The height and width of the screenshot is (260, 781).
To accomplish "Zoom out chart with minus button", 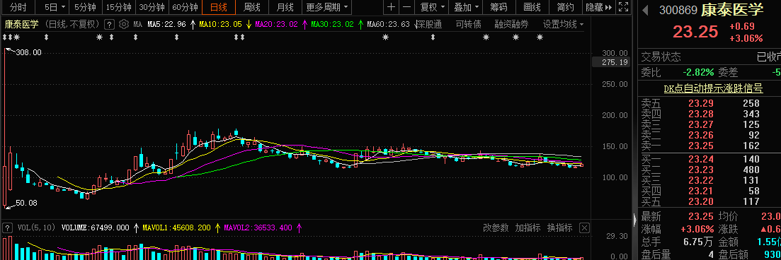I will tap(407, 7).
